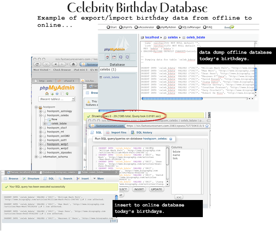Select the phpInfo radio option
The height and width of the screenshot is (231, 276).
[x=121, y=27]
